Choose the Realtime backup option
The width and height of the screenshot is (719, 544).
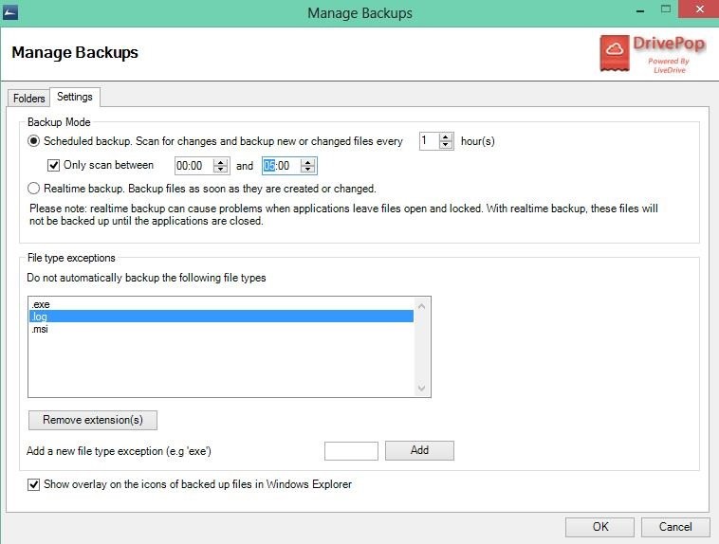33,189
